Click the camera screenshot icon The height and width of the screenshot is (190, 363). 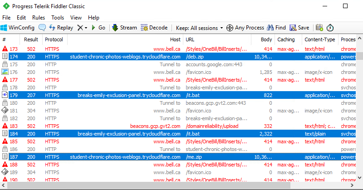click(x=319, y=28)
